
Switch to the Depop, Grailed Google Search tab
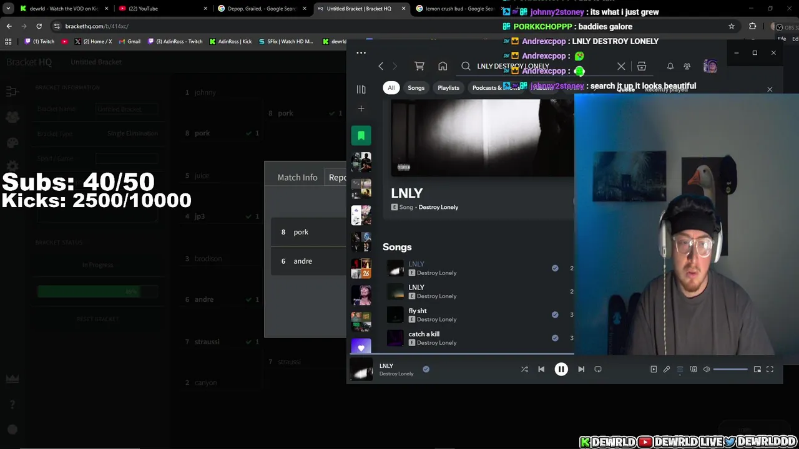tap(262, 9)
